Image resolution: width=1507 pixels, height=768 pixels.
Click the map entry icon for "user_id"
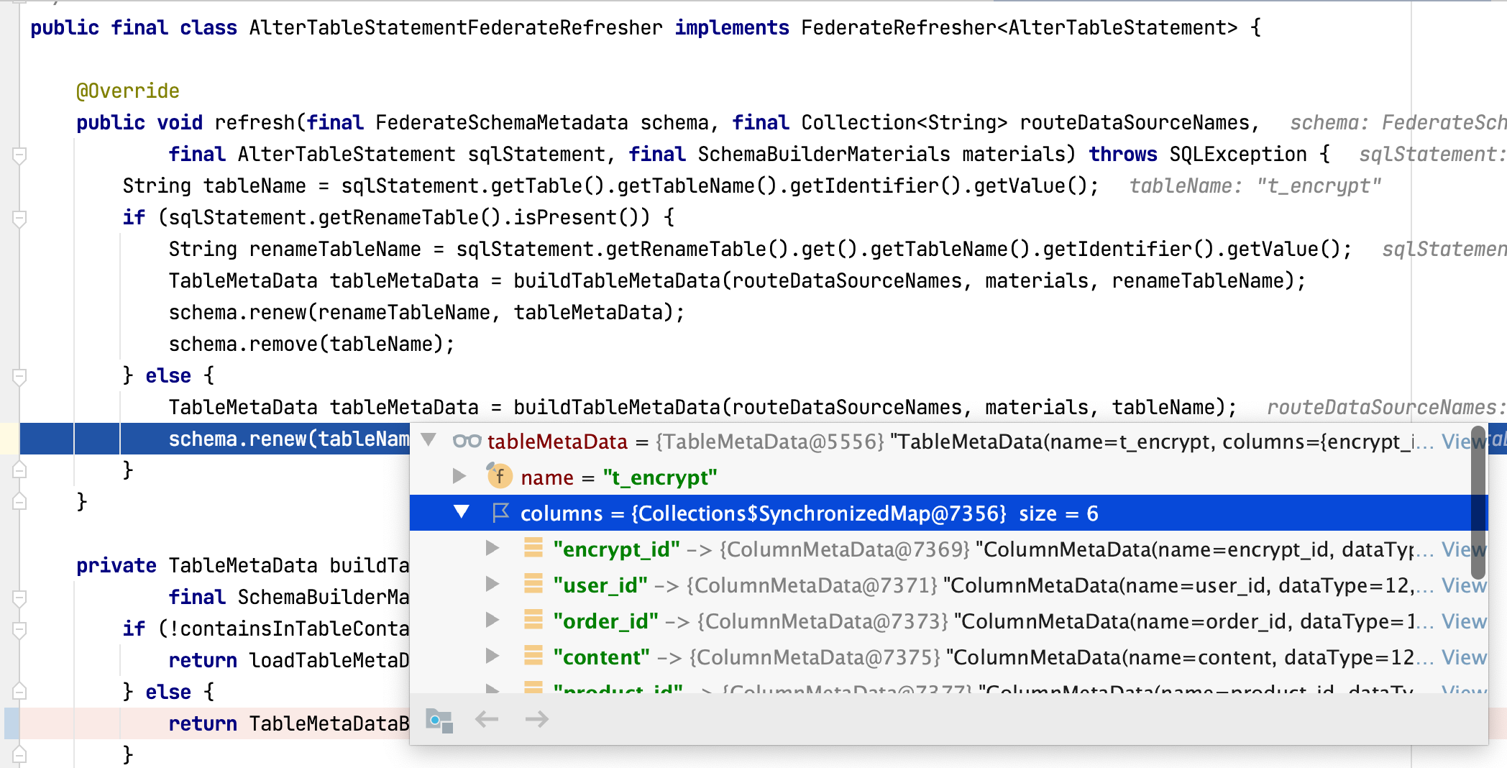click(533, 584)
